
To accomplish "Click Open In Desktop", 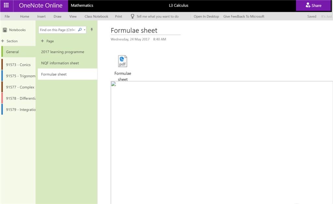I will tap(206, 16).
